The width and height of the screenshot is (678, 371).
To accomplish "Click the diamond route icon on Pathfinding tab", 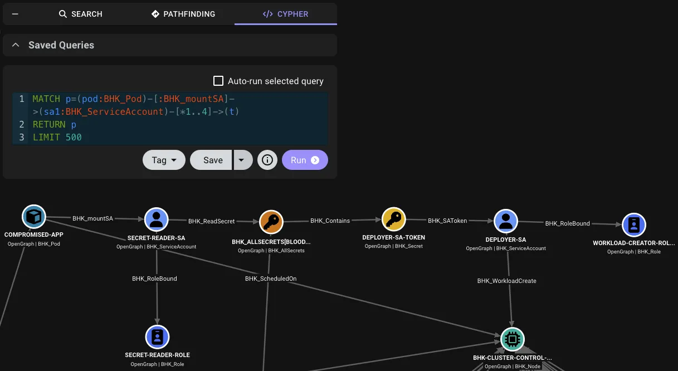I will pos(155,14).
